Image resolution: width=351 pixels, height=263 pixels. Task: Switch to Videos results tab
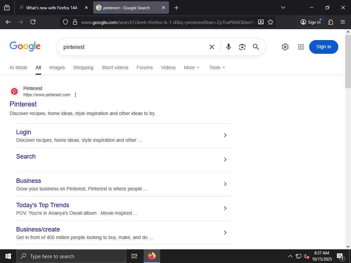point(168,67)
